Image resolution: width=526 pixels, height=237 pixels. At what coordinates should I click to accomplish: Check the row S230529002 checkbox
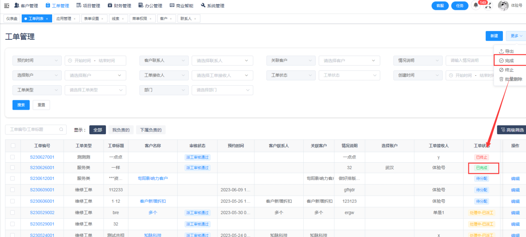point(13,213)
